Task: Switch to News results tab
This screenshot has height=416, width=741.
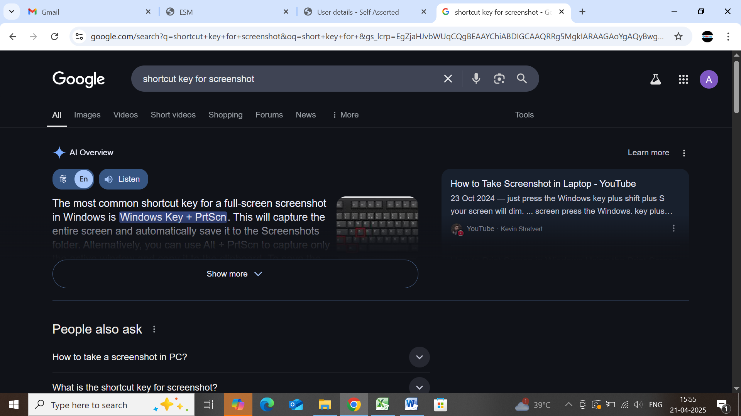Action: coord(306,115)
